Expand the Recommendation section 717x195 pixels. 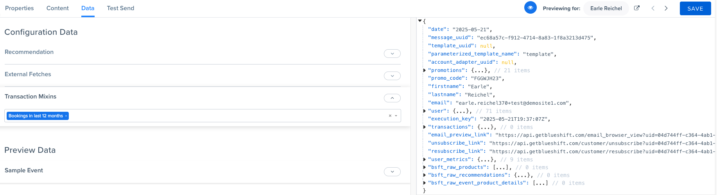392,54
